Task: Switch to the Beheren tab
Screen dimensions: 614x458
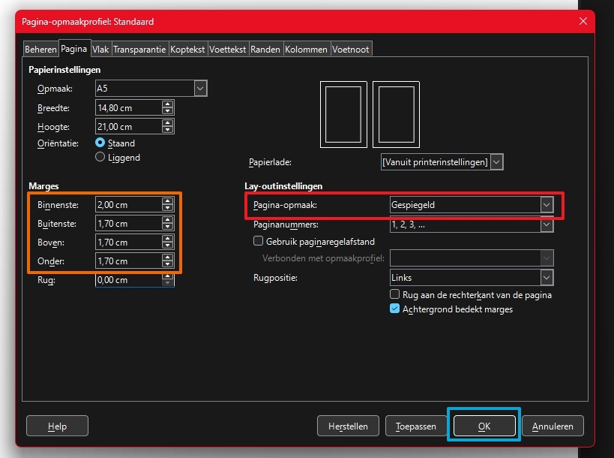Action: (x=40, y=50)
